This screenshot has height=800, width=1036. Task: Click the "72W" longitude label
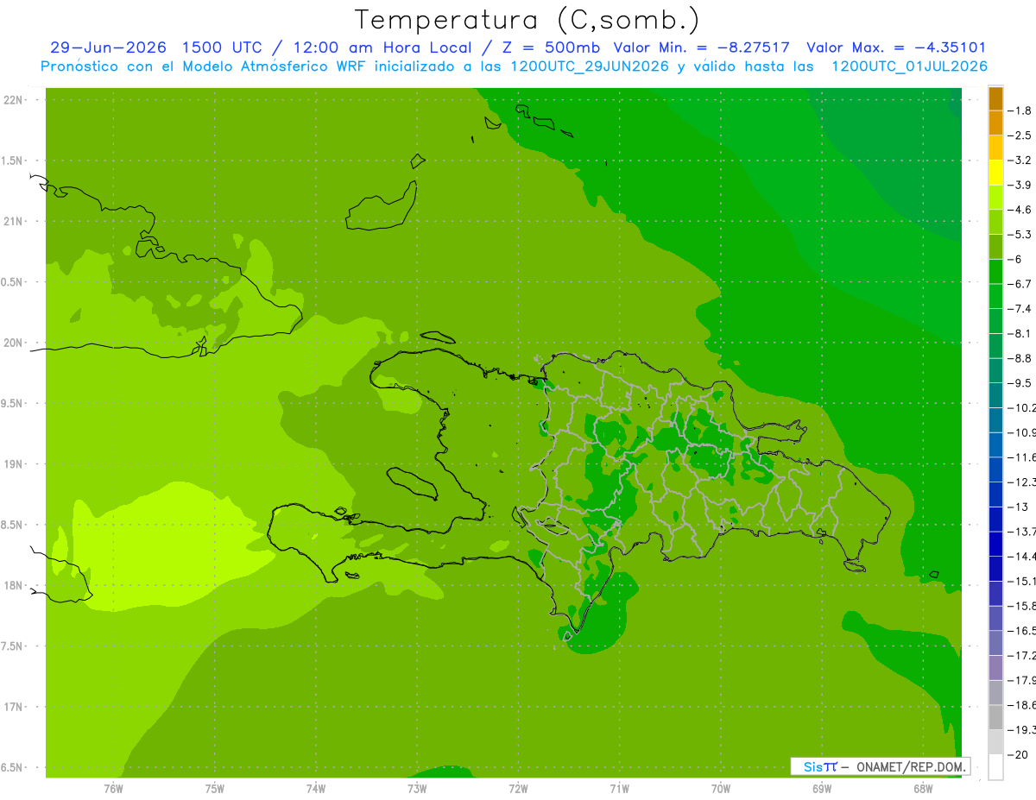(518, 789)
